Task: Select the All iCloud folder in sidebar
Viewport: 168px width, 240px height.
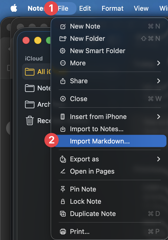Action: click(38, 72)
